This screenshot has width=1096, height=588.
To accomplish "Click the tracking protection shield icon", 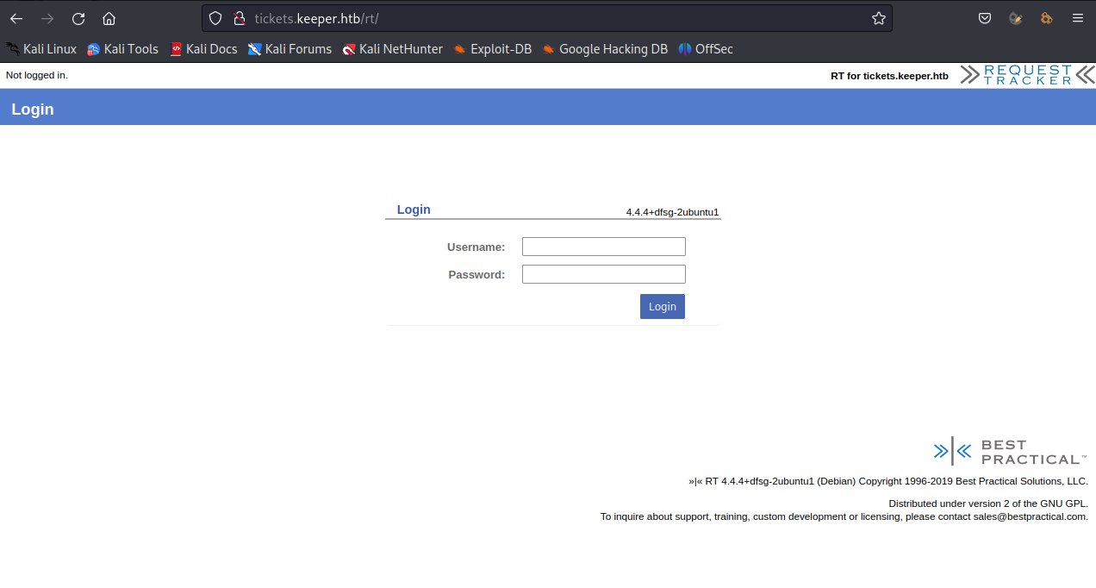I will click(215, 18).
